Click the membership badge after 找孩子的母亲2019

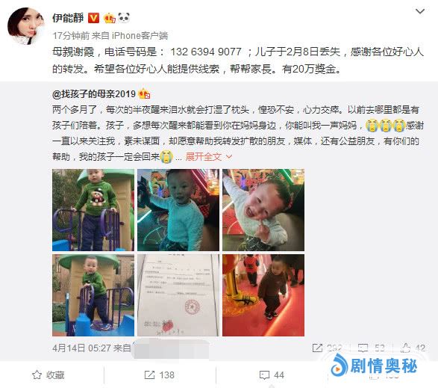144,93
